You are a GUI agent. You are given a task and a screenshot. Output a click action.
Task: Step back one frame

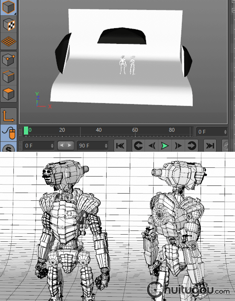(x=152, y=146)
